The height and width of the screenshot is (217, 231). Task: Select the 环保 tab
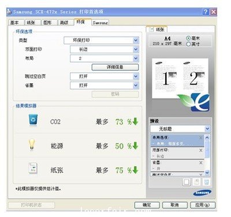(x=83, y=22)
